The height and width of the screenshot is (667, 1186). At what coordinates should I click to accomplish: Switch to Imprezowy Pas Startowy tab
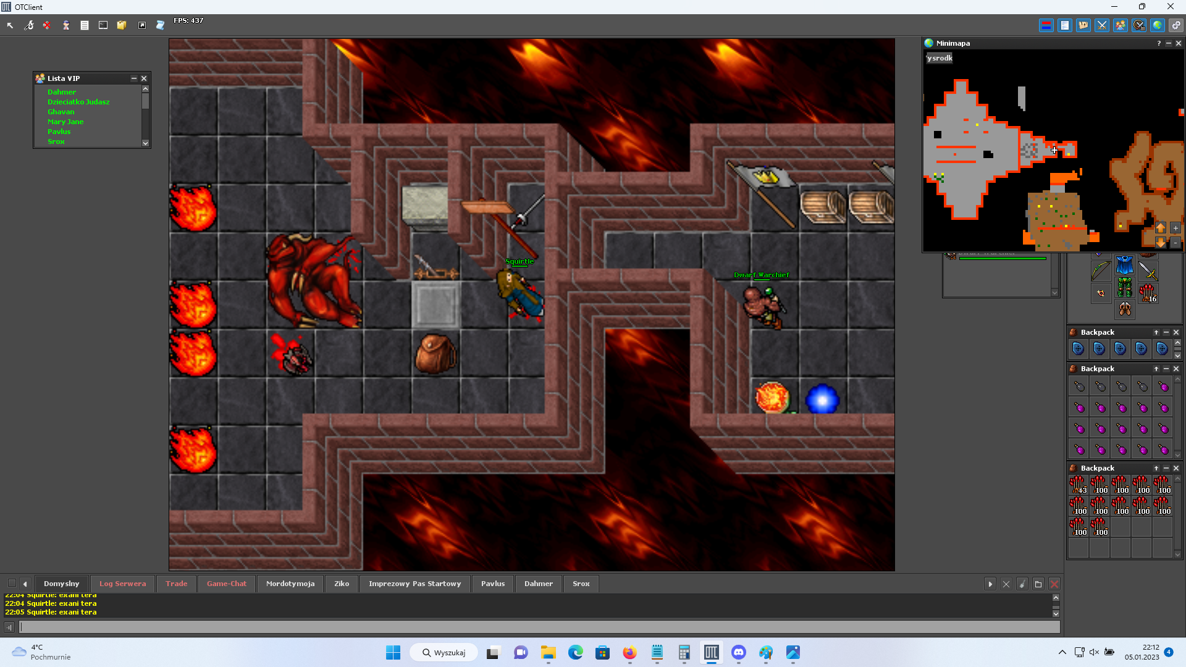[414, 584]
